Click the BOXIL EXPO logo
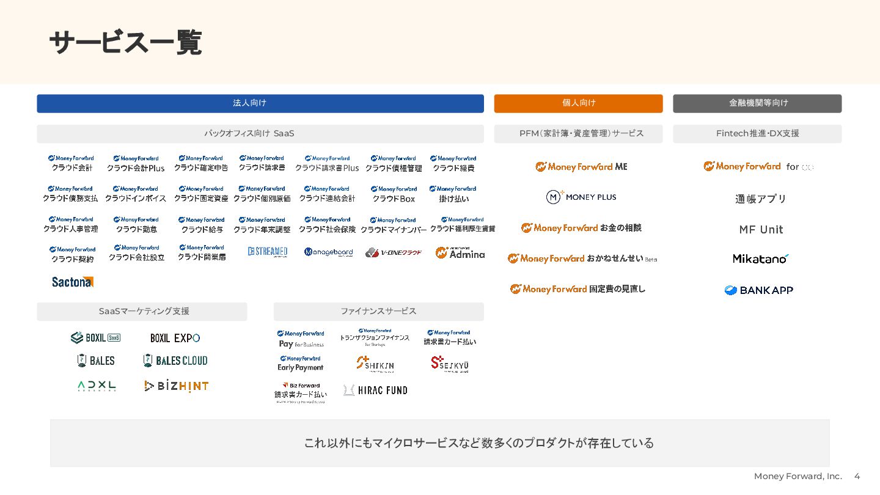Image resolution: width=880 pixels, height=495 pixels. click(x=175, y=338)
